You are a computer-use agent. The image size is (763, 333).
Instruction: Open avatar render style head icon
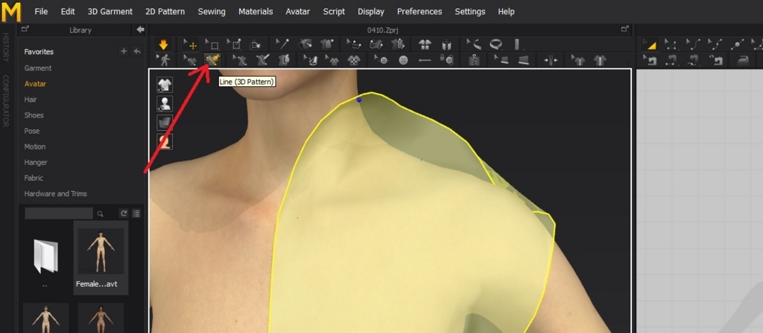pos(165,141)
